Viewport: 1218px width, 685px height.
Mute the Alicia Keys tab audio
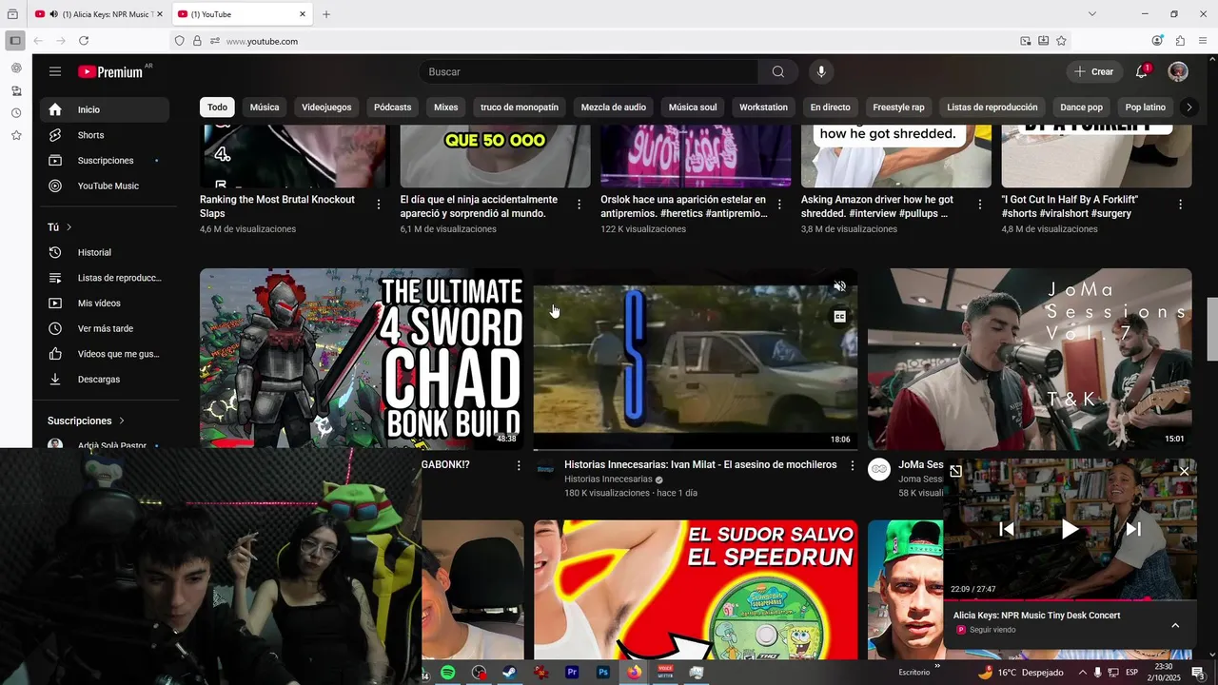[53, 14]
